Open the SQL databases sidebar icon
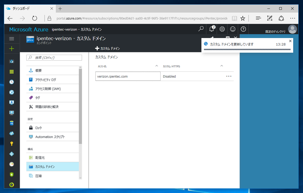The width and height of the screenshot is (303, 193). (x=12, y=123)
